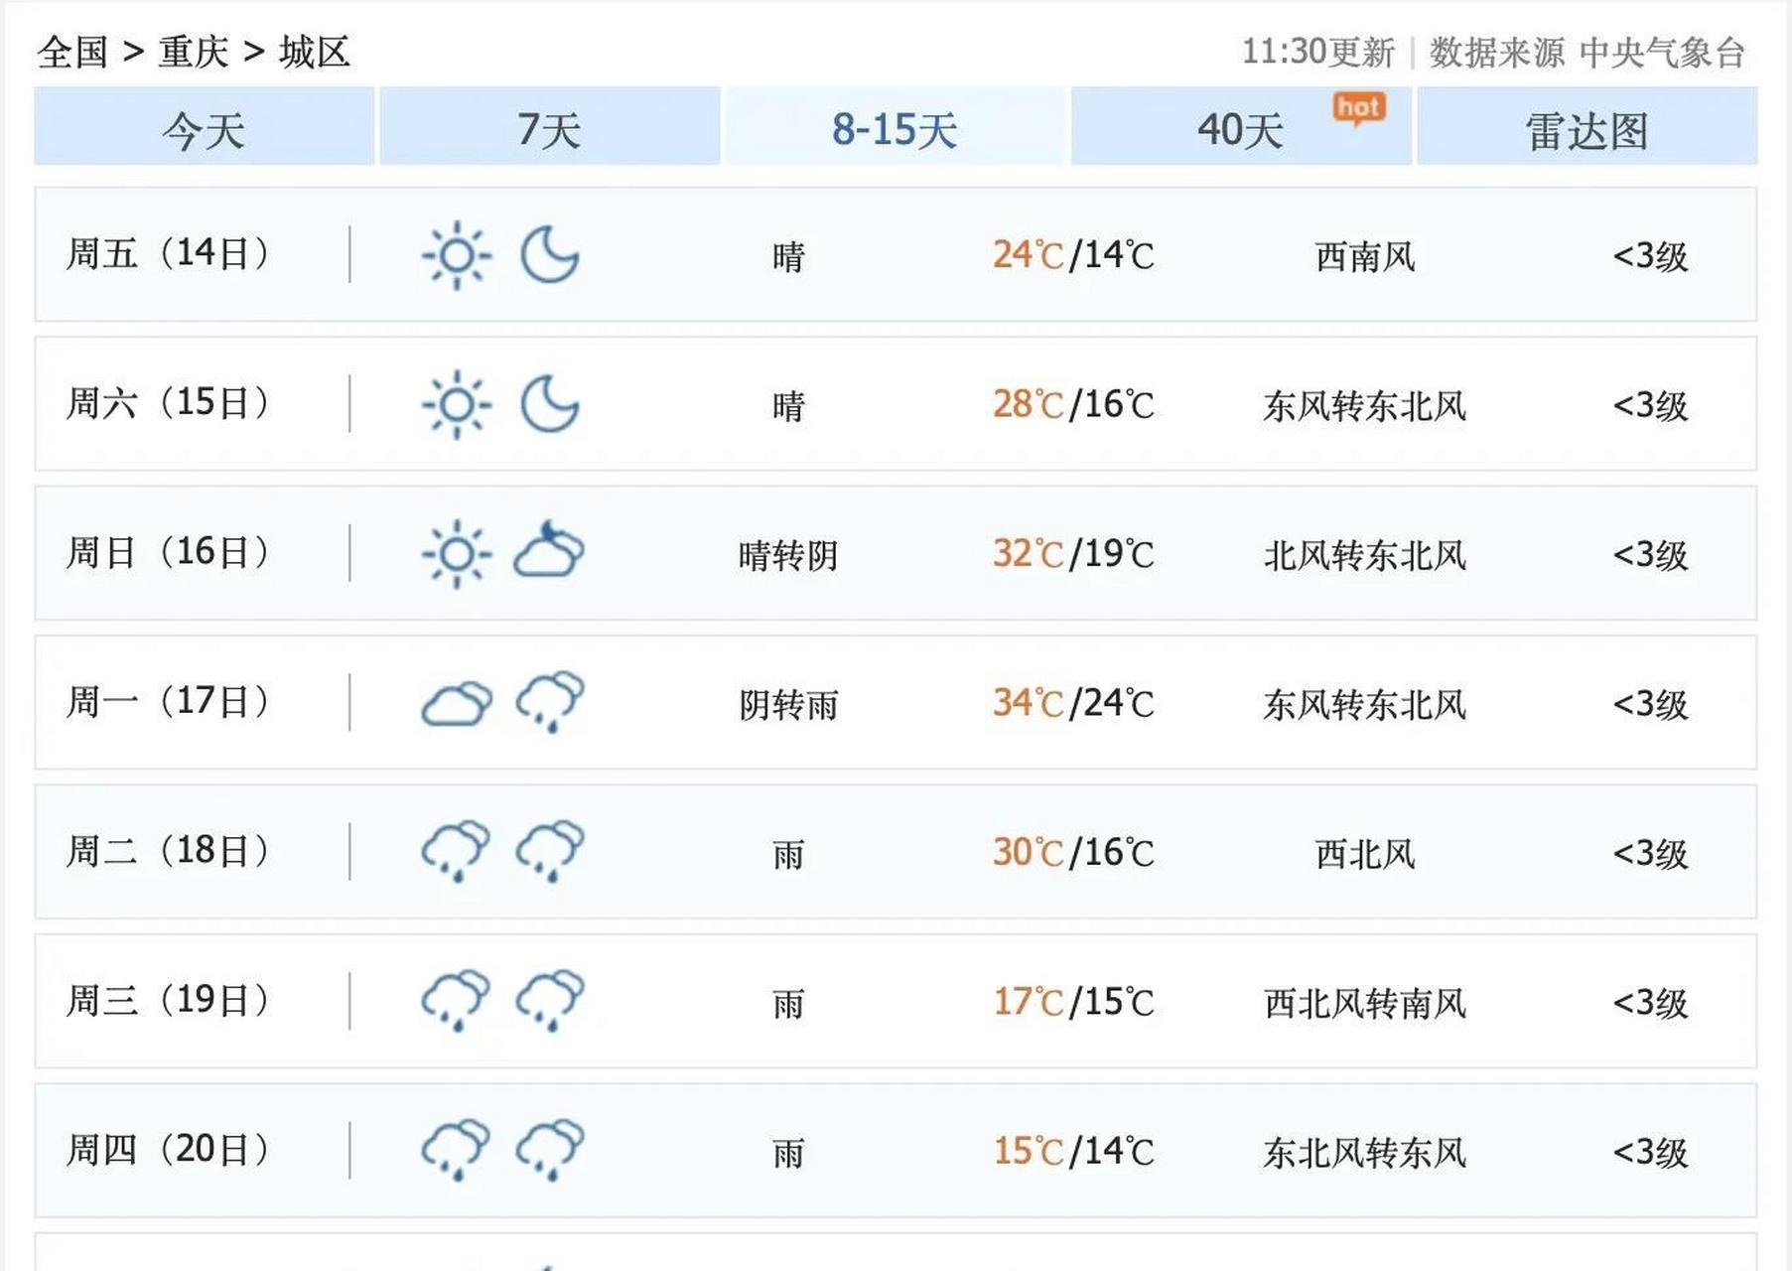Click the hot badge above 40天
The image size is (1792, 1271).
click(1357, 109)
